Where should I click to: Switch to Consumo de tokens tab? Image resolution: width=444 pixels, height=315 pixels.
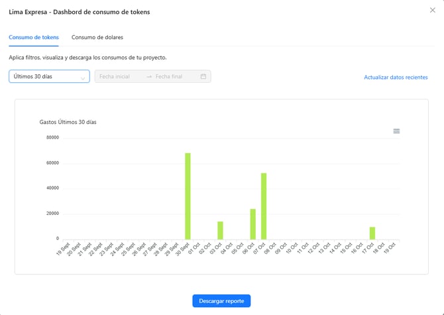tap(33, 37)
